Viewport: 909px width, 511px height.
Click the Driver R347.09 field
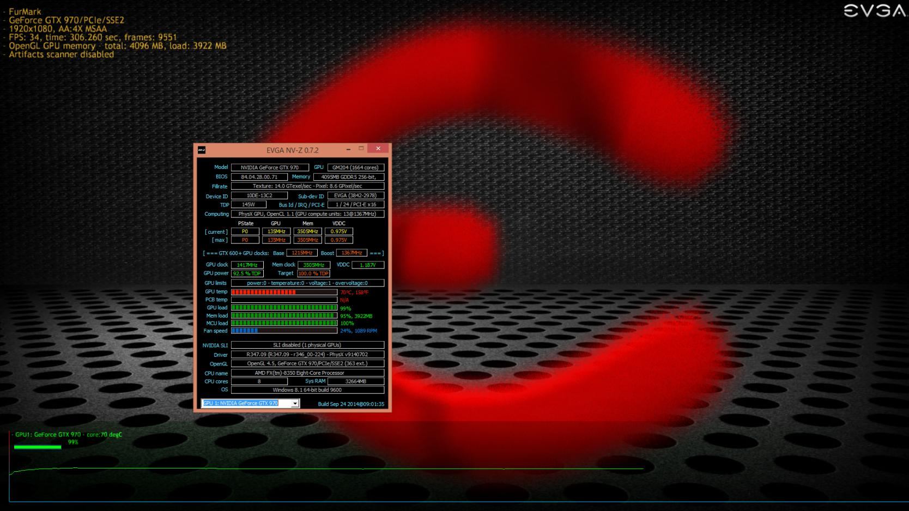(x=307, y=355)
